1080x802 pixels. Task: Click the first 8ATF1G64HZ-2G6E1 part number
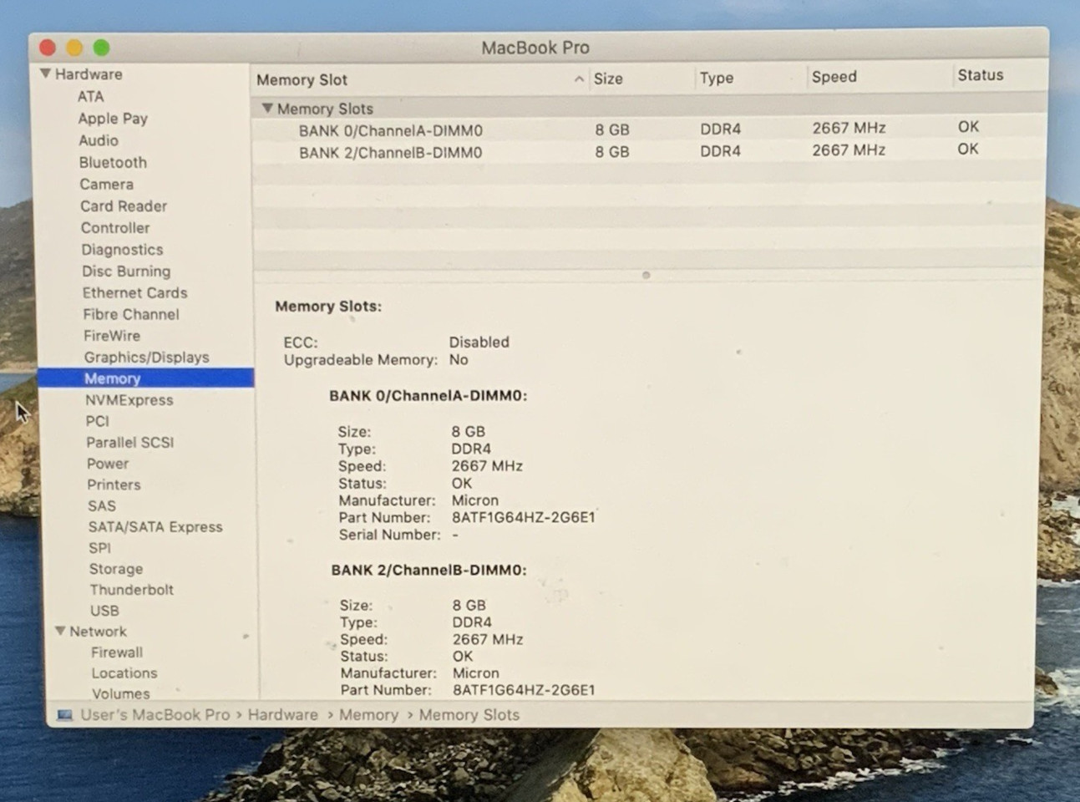(x=524, y=517)
